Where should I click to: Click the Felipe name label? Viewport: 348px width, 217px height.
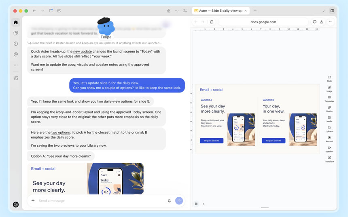point(106,37)
